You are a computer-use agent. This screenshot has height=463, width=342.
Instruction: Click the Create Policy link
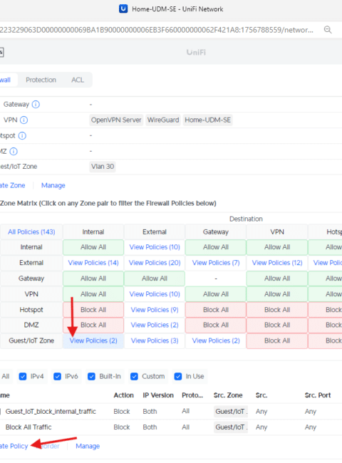[x=14, y=446]
